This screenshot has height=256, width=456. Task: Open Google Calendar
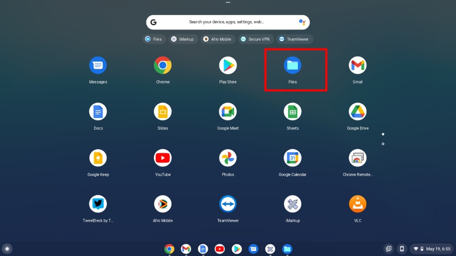(293, 158)
